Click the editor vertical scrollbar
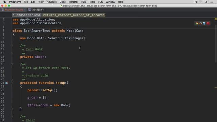Image resolution: width=217 pixels, height=122 pixels. [216, 44]
